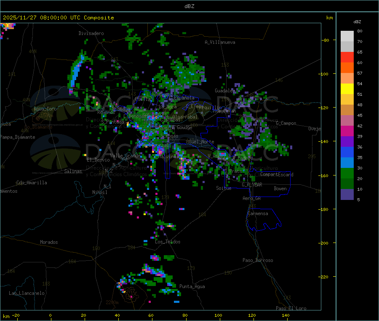Click the 'Los_Toldos' label
This screenshot has height=321, width=379.
pyautogui.click(x=168, y=242)
